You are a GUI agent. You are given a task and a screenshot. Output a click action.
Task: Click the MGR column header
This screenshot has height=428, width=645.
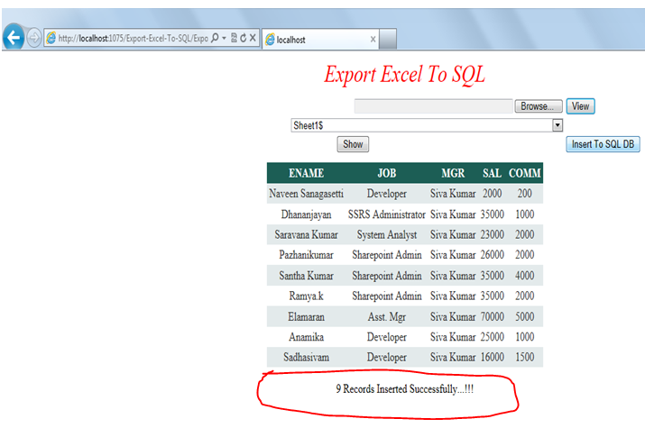pos(453,173)
